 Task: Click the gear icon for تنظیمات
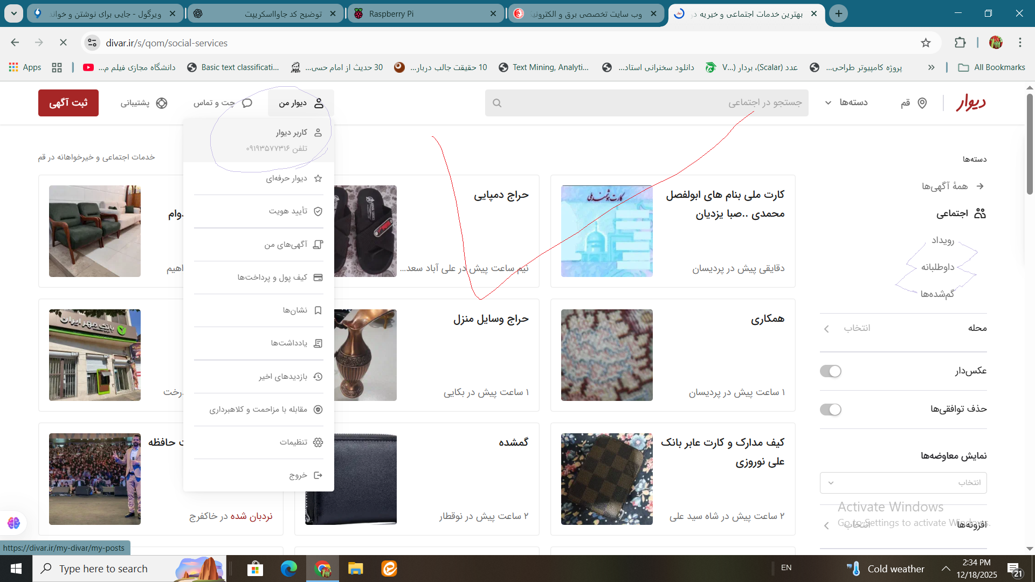(x=318, y=442)
